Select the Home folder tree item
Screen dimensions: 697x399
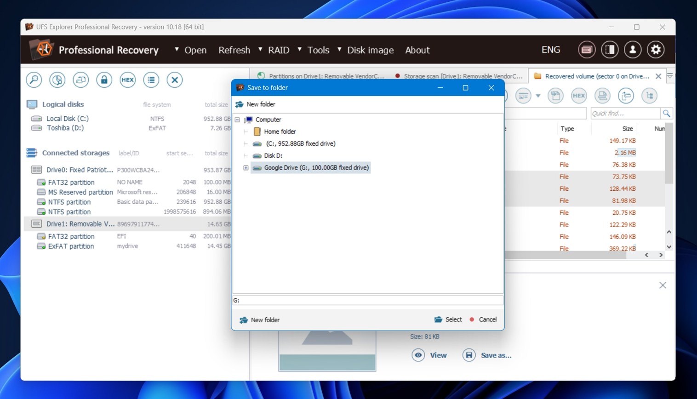point(280,131)
